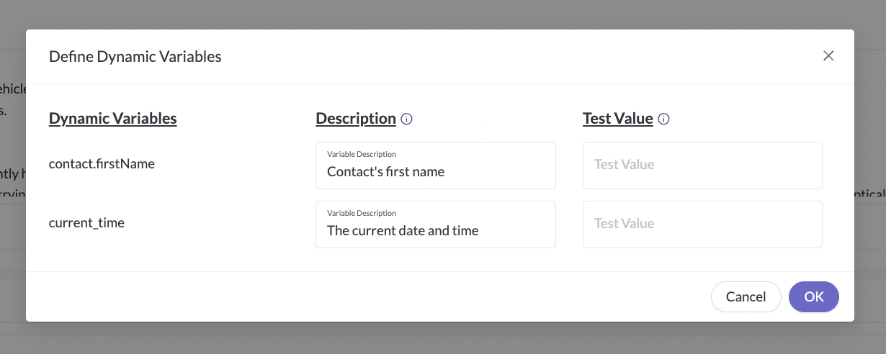This screenshot has width=886, height=354.
Task: Click the Variable Description label in the current_time row
Action: [x=362, y=213]
